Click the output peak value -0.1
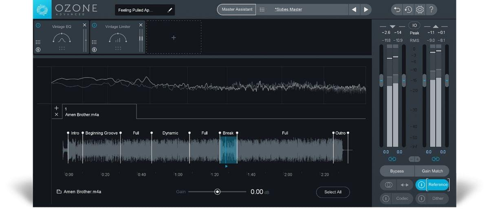 tap(441, 33)
